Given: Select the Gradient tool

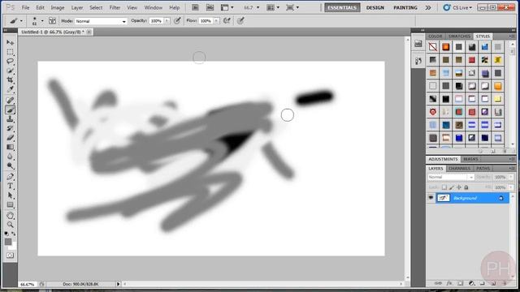Looking at the screenshot, I should pos(10,147).
